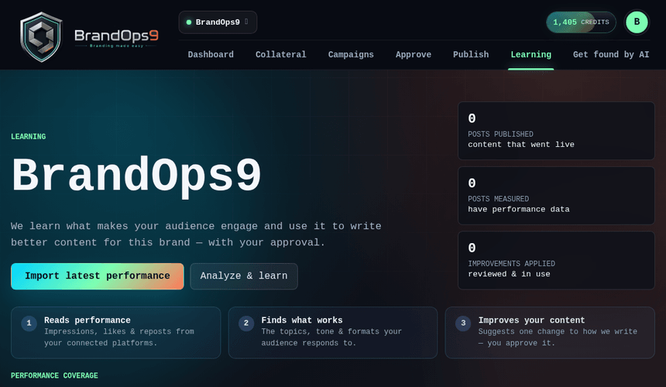
Task: Click the PERFORMANCE COVERAGE section label
Action: (54, 375)
